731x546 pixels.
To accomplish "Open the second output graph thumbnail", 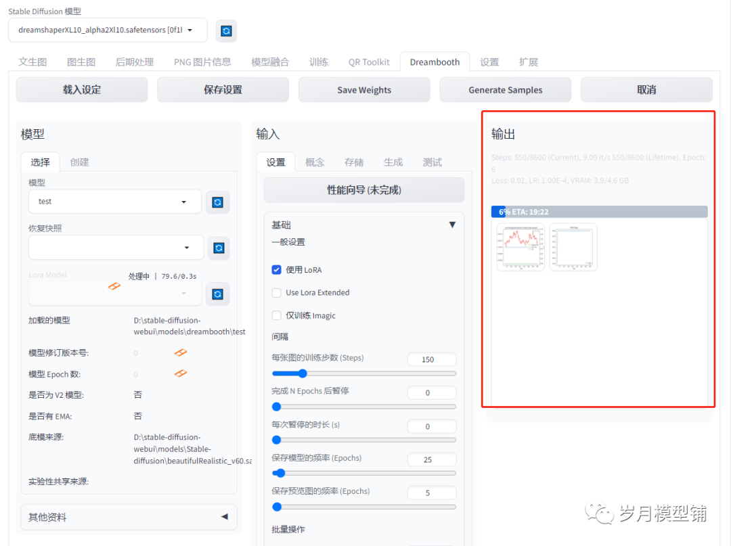I will 573,247.
